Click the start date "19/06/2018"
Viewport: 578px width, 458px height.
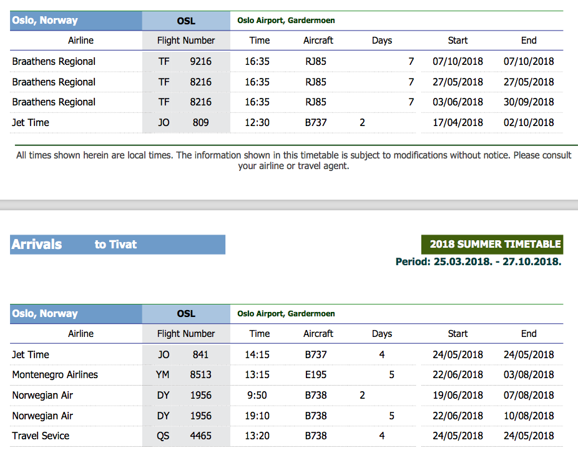(x=458, y=395)
